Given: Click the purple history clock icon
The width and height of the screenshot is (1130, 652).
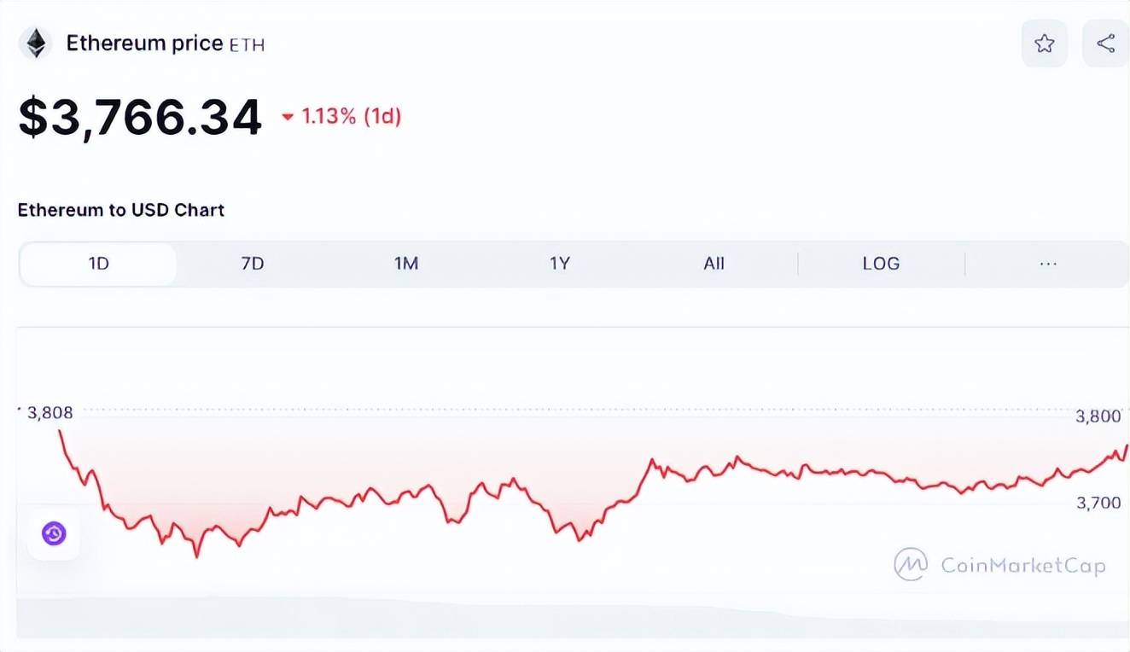Looking at the screenshot, I should 54,534.
